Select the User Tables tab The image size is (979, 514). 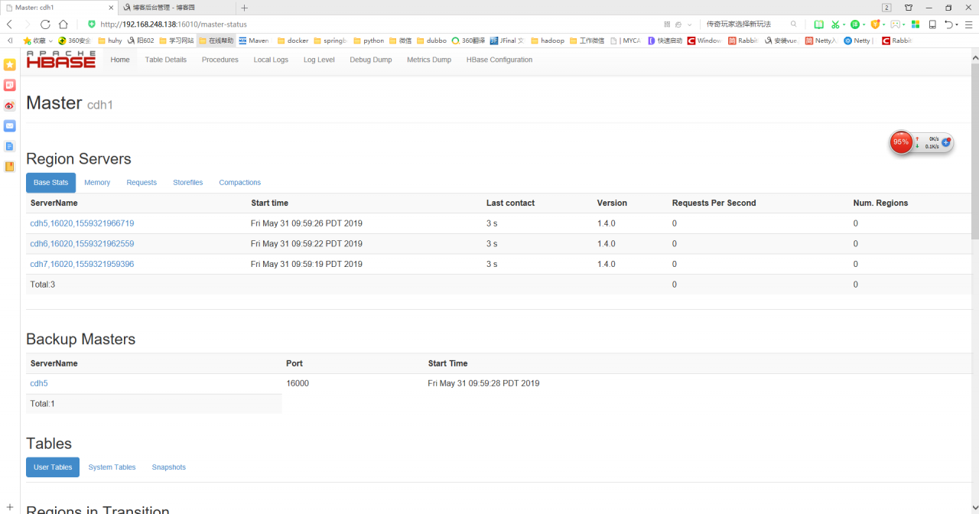(53, 467)
